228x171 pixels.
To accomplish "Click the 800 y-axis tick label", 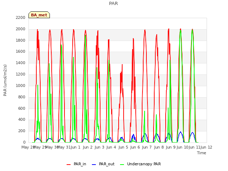I will (x=22, y=97).
